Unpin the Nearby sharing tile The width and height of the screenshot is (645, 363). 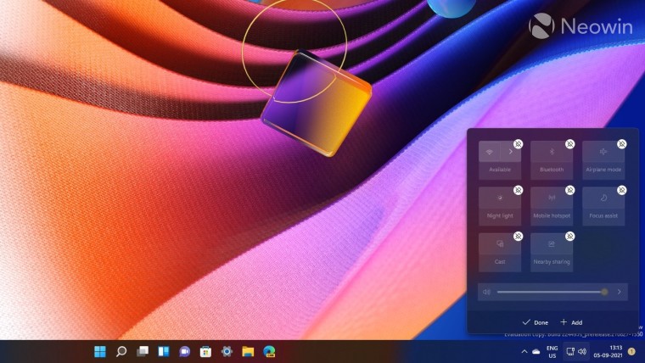569,236
